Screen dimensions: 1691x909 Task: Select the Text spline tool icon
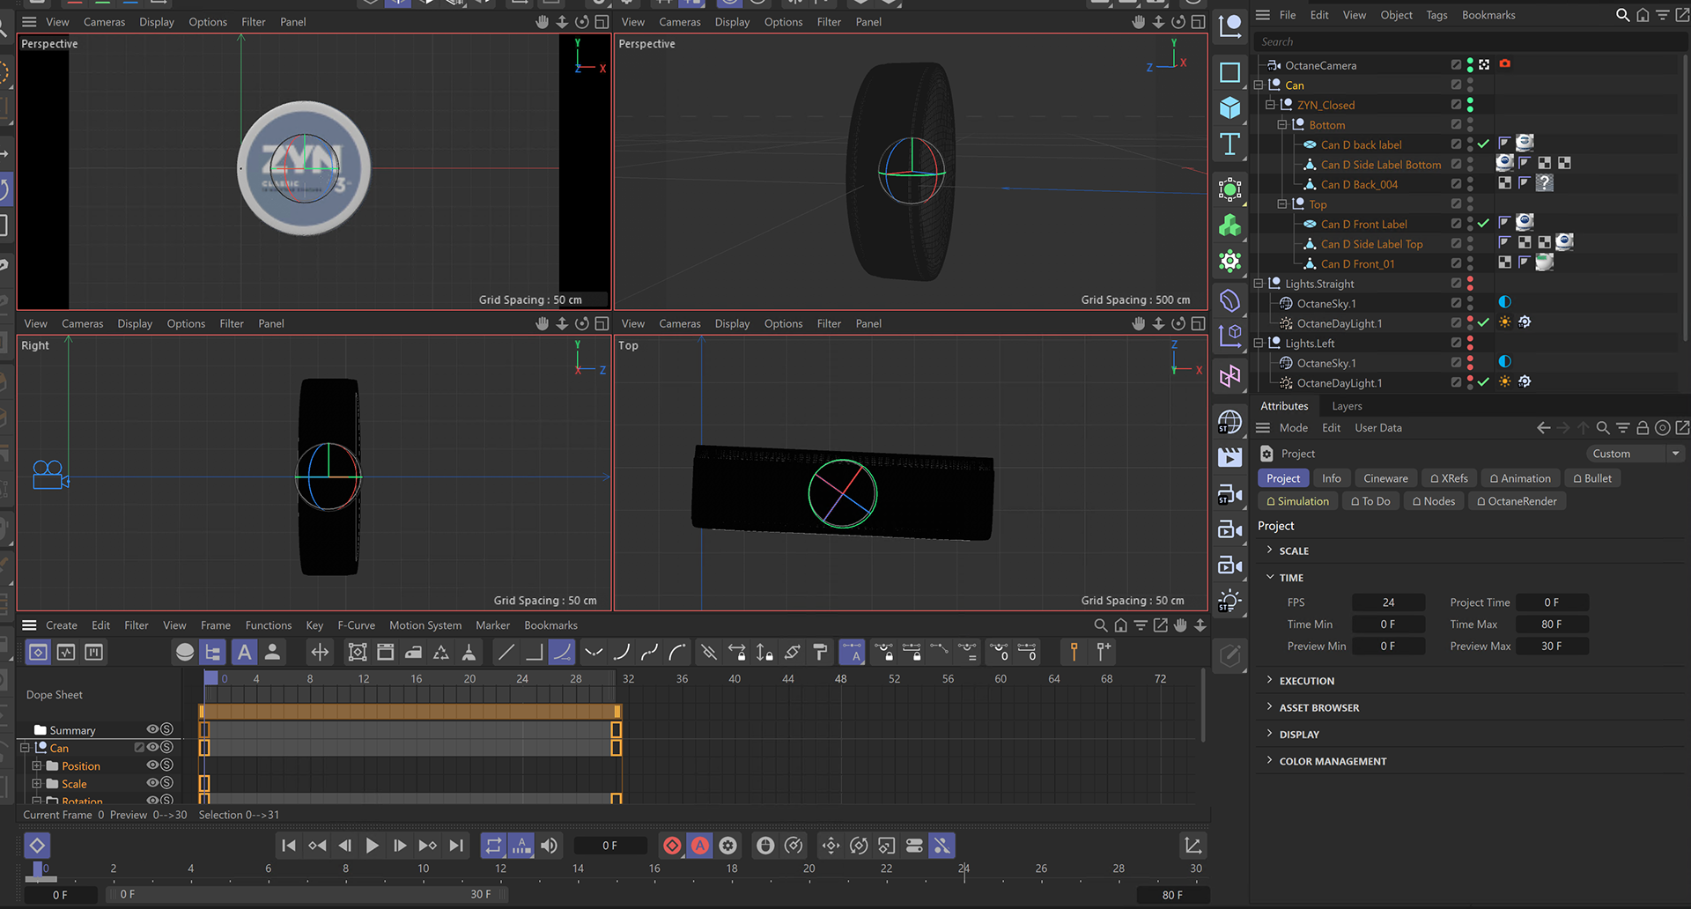click(1229, 144)
